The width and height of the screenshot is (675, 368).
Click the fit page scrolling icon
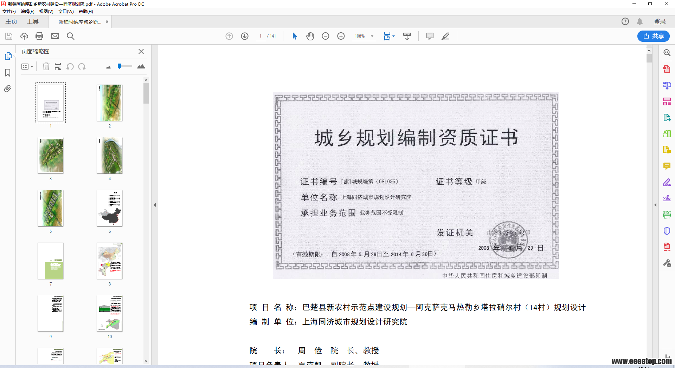[387, 36]
